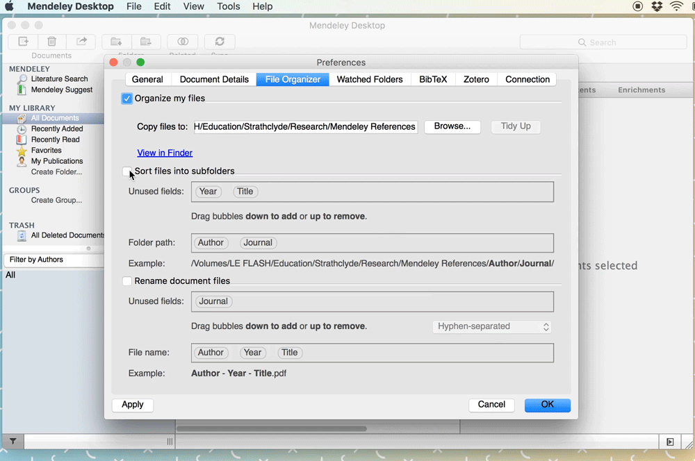Click the screen recording menu bar icon
The width and height of the screenshot is (695, 461).
pos(637,6)
